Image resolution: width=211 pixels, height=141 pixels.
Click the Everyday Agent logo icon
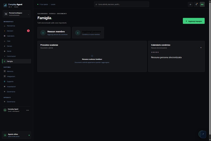(x=5, y=5)
